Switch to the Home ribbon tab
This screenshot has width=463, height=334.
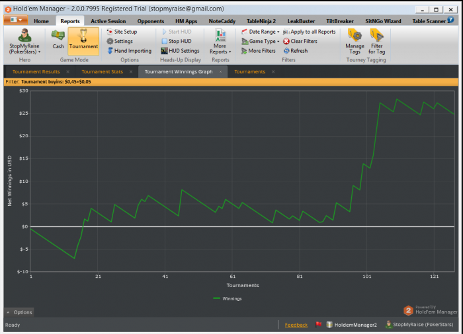(41, 21)
